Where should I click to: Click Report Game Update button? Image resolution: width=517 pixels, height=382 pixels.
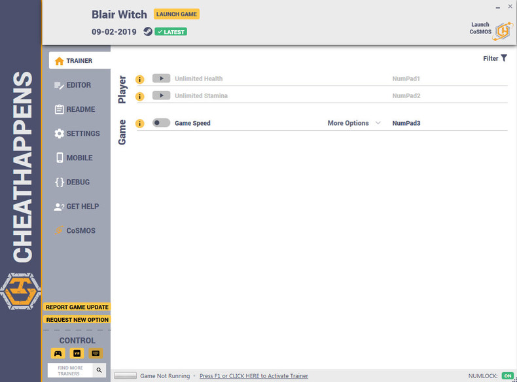tap(77, 307)
